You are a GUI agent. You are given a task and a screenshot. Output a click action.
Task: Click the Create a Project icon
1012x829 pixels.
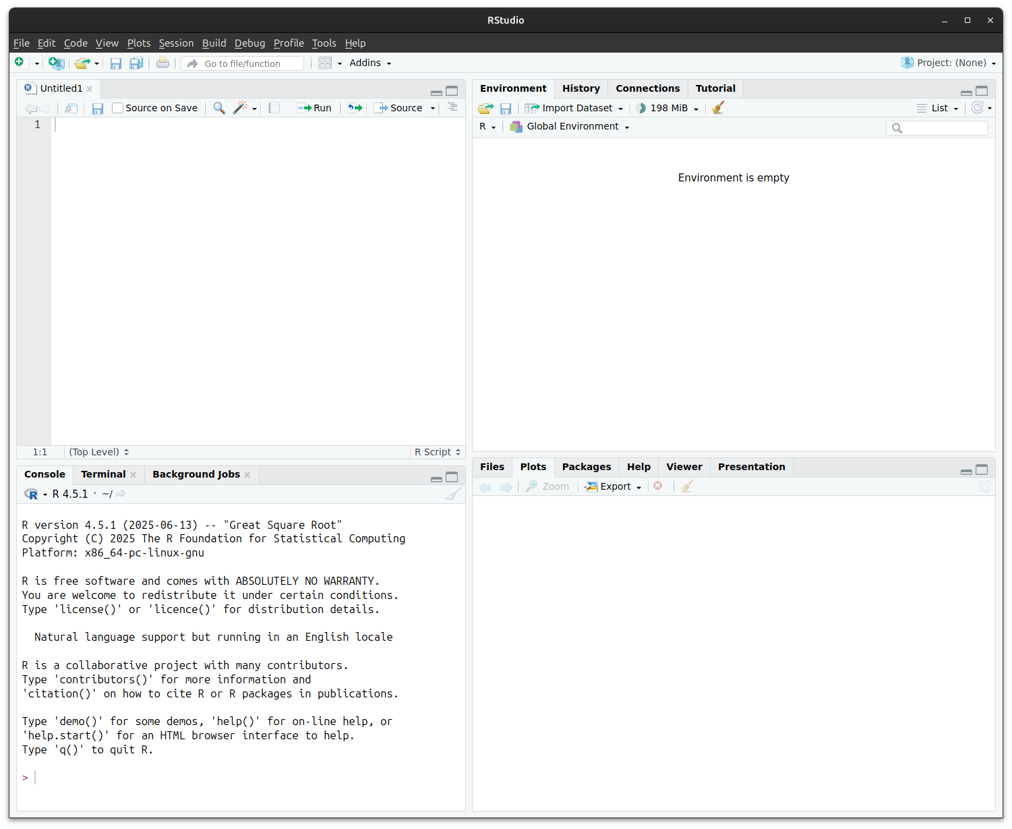[x=57, y=63]
